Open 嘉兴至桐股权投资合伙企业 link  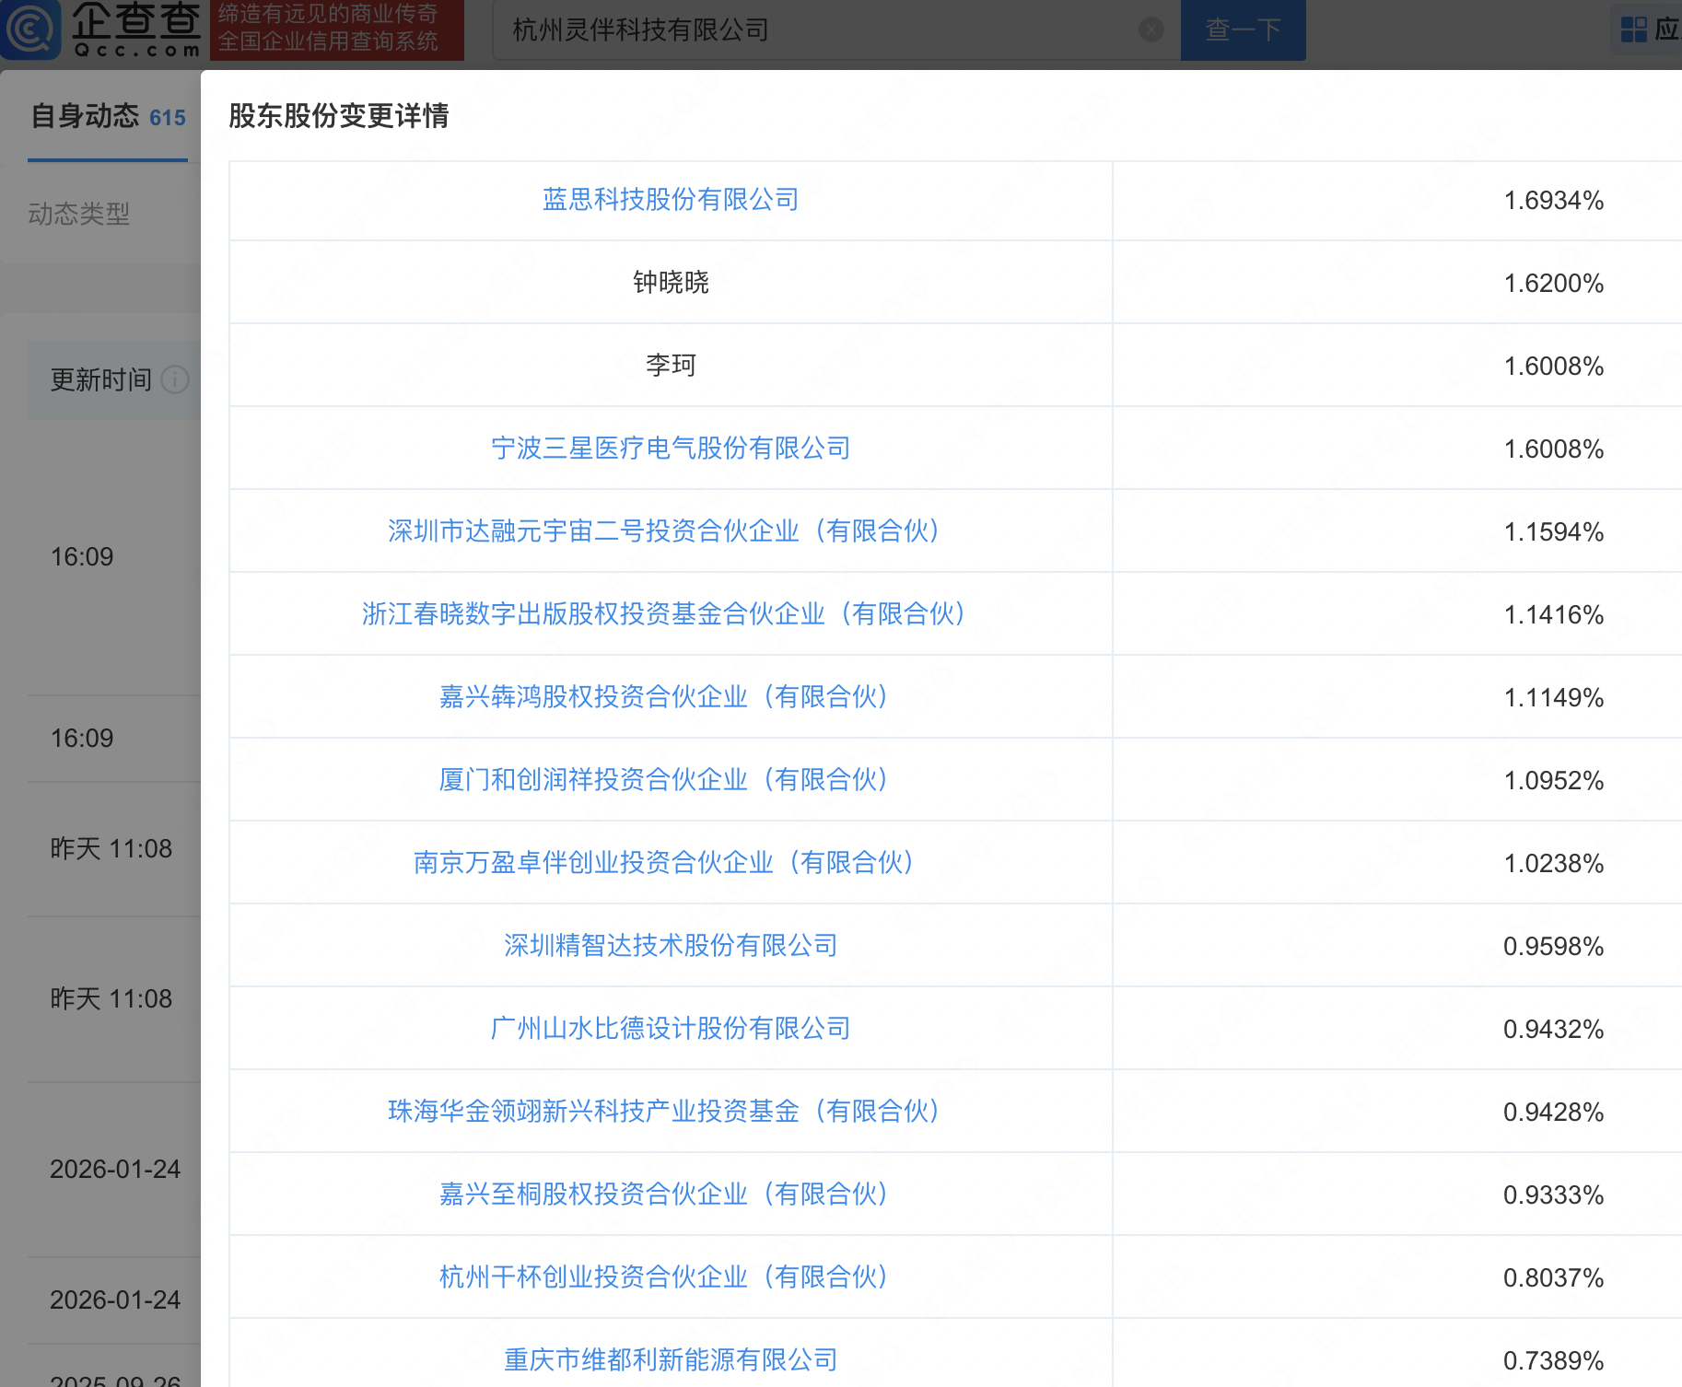(663, 1195)
